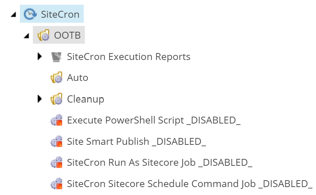Click the Sitecore Schedule Command Job icon

coord(56,183)
